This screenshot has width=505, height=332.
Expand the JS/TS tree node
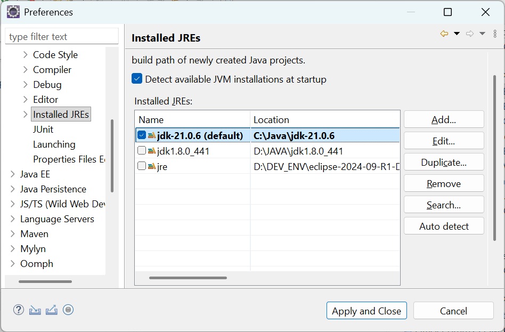click(13, 204)
